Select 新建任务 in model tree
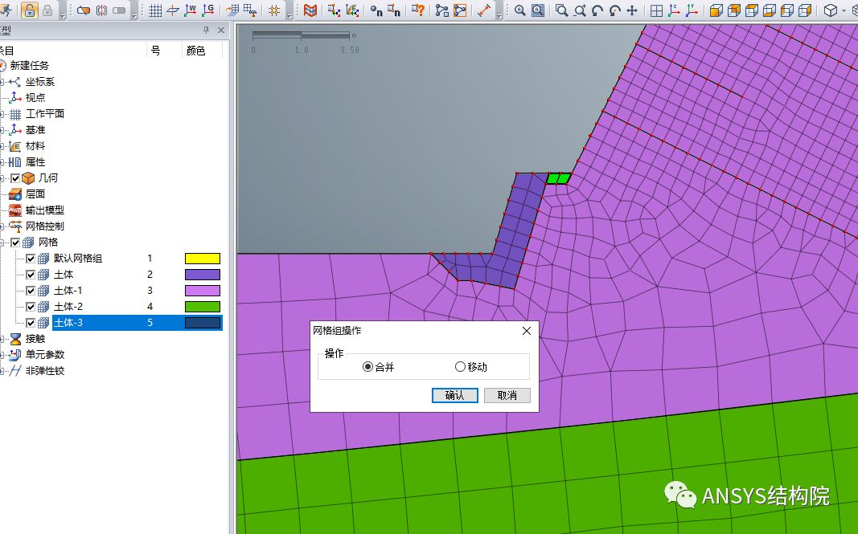This screenshot has height=534, width=858. pos(30,66)
